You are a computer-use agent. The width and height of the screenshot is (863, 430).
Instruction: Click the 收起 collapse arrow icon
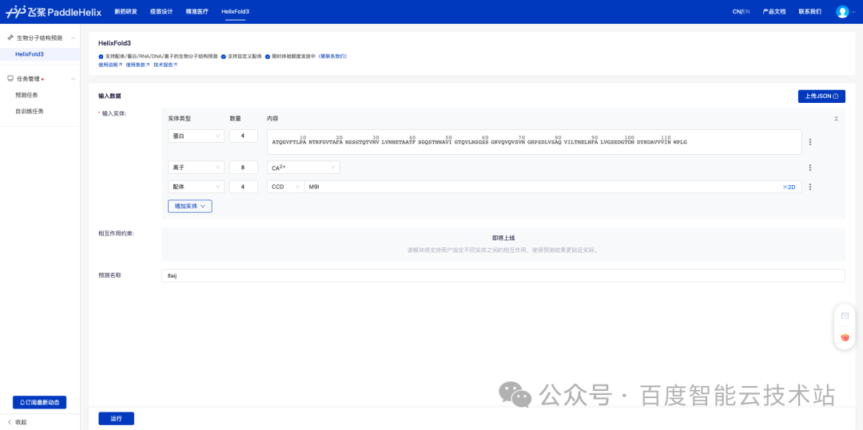click(10, 422)
